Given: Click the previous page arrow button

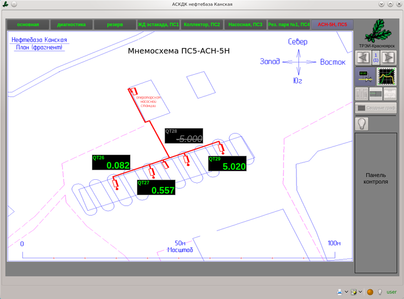Looking at the screenshot, I should coord(363,57).
